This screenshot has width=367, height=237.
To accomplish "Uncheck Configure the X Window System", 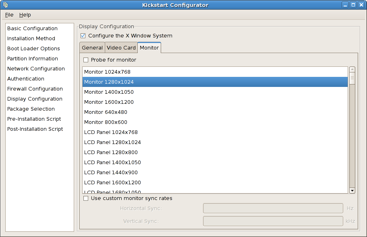I will (x=83, y=35).
